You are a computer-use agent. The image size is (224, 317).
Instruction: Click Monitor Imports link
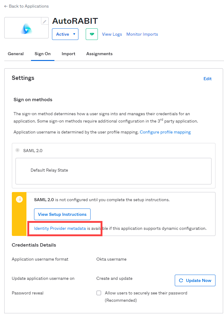tap(142, 34)
